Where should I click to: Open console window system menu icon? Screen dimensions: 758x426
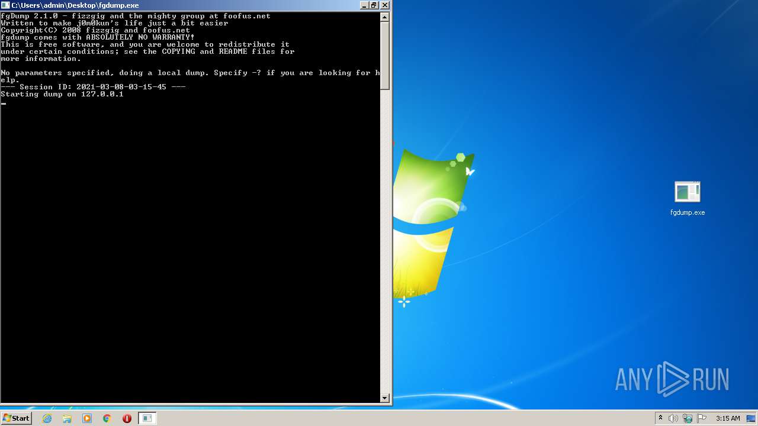tap(5, 5)
